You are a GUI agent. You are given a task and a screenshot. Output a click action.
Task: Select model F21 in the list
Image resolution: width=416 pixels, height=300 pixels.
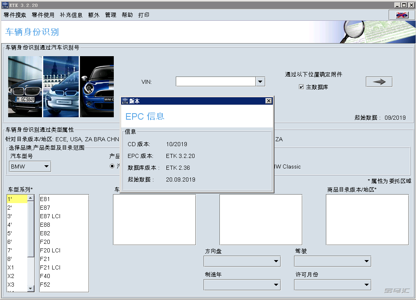click(x=64, y=259)
